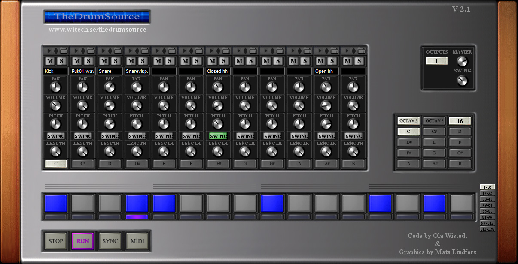Switch to the 17-32 step range tab
This screenshot has height=264, width=518.
coord(488,193)
